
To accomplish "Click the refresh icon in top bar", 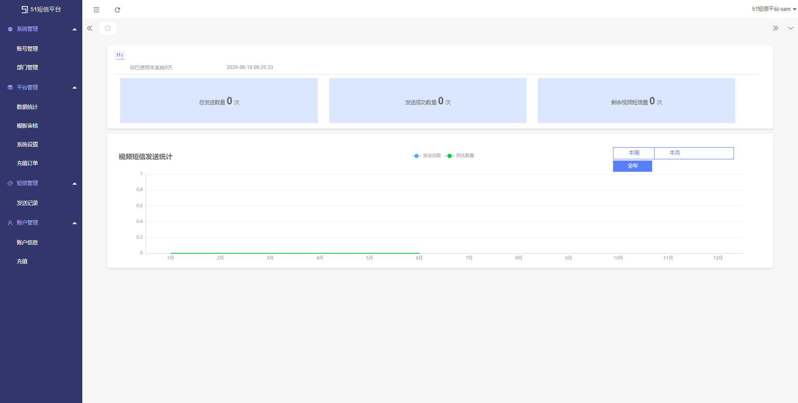I will click(118, 10).
